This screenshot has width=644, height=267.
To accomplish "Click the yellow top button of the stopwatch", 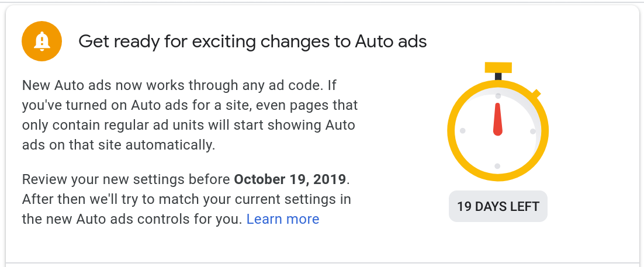I will coord(498,67).
